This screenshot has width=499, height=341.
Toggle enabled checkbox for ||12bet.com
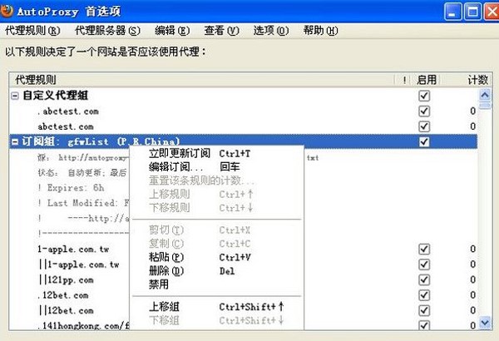[424, 310]
